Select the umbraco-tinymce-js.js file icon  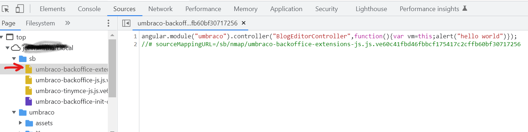click(x=29, y=91)
